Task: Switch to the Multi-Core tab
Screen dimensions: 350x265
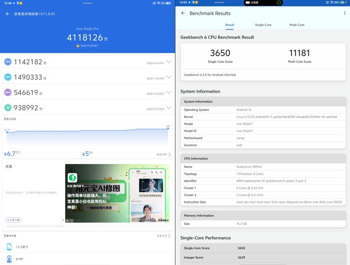Action: click(x=297, y=25)
